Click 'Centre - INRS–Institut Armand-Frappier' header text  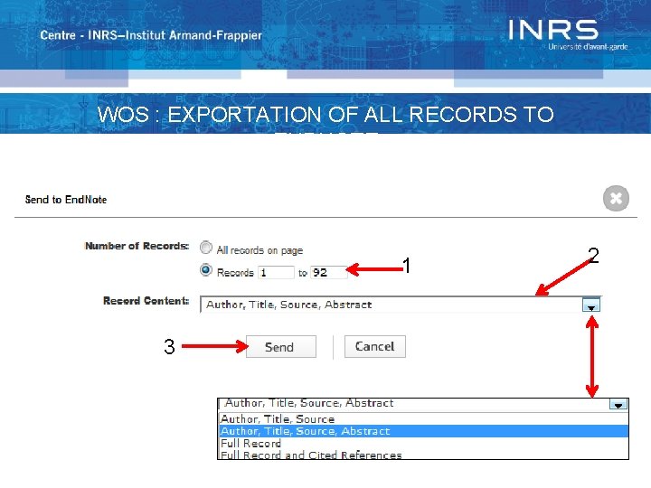(151, 35)
